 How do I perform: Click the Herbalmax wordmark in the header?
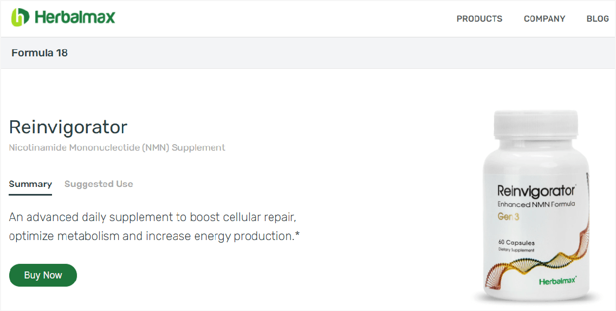(x=75, y=18)
